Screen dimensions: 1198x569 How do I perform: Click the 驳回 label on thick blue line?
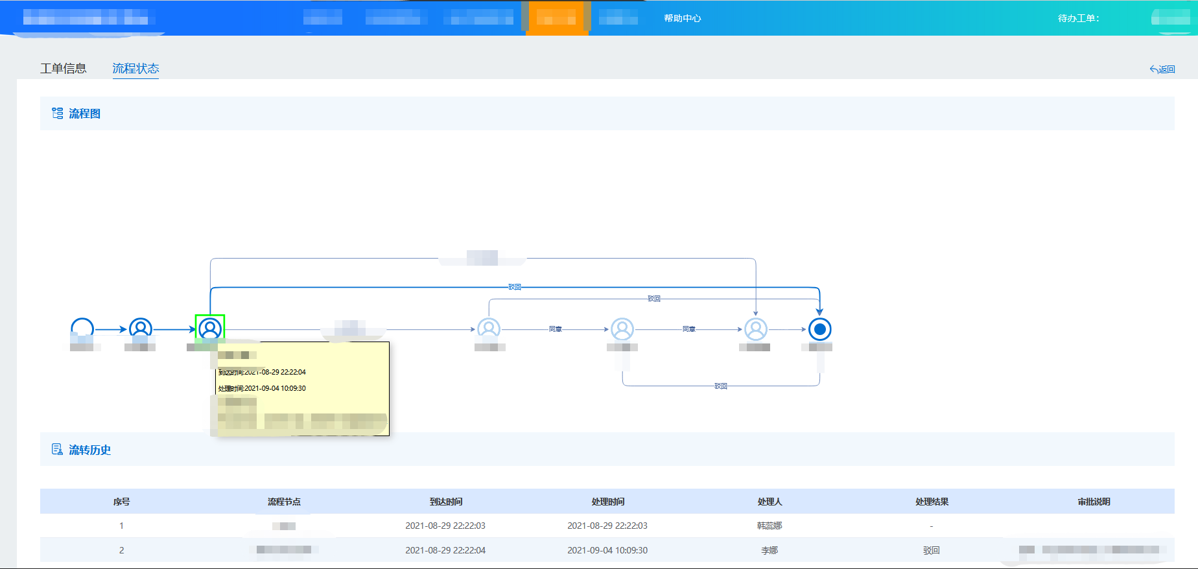tap(515, 286)
